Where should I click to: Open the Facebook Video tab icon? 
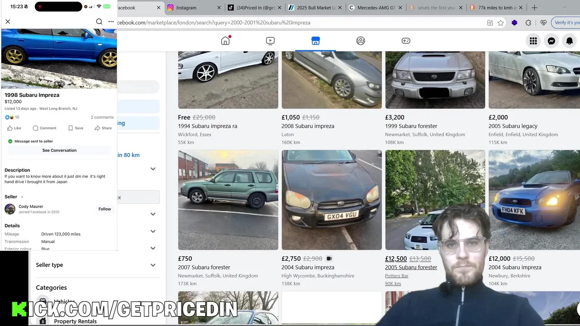(270, 41)
